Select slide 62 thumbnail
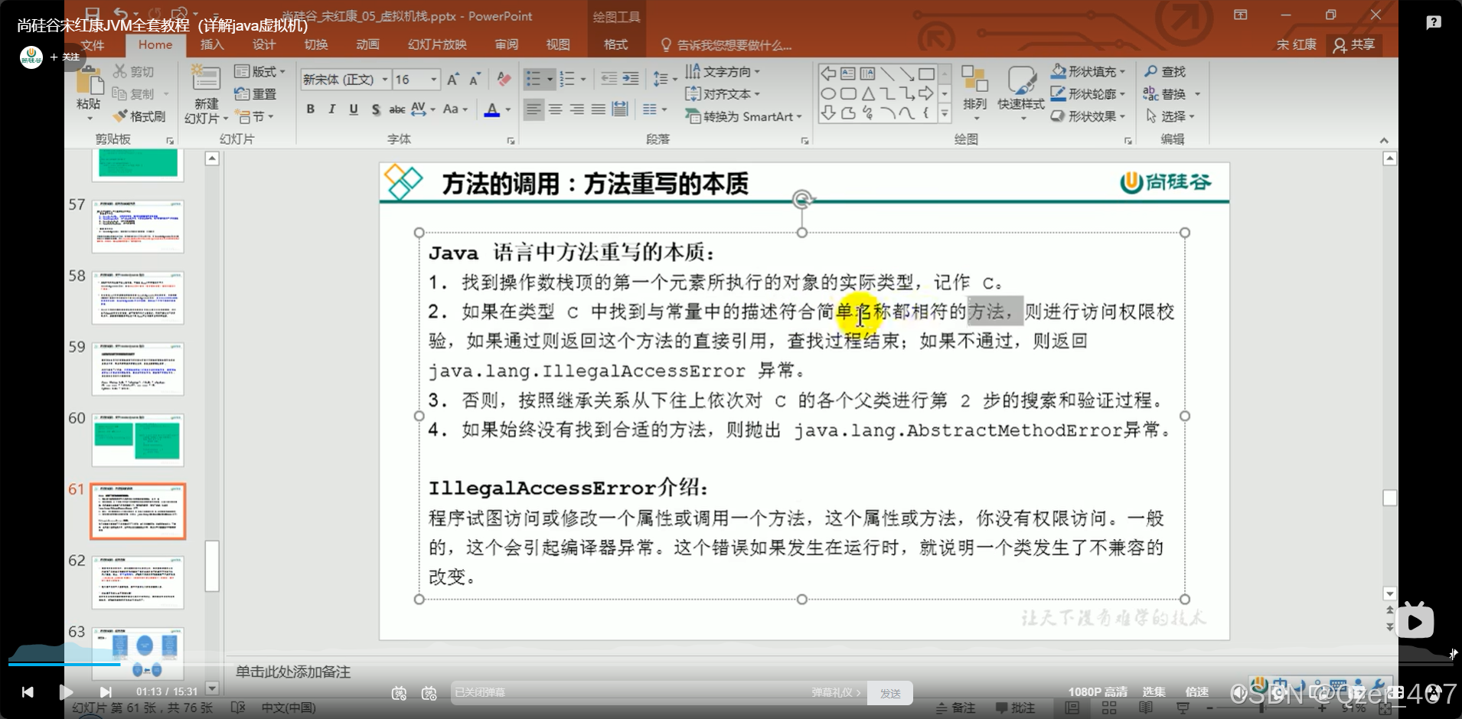1462x719 pixels. [x=138, y=583]
